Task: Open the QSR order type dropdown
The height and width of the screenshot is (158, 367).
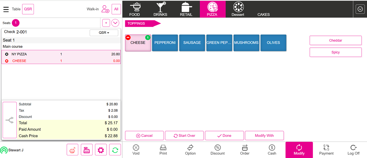Action: pyautogui.click(x=104, y=33)
